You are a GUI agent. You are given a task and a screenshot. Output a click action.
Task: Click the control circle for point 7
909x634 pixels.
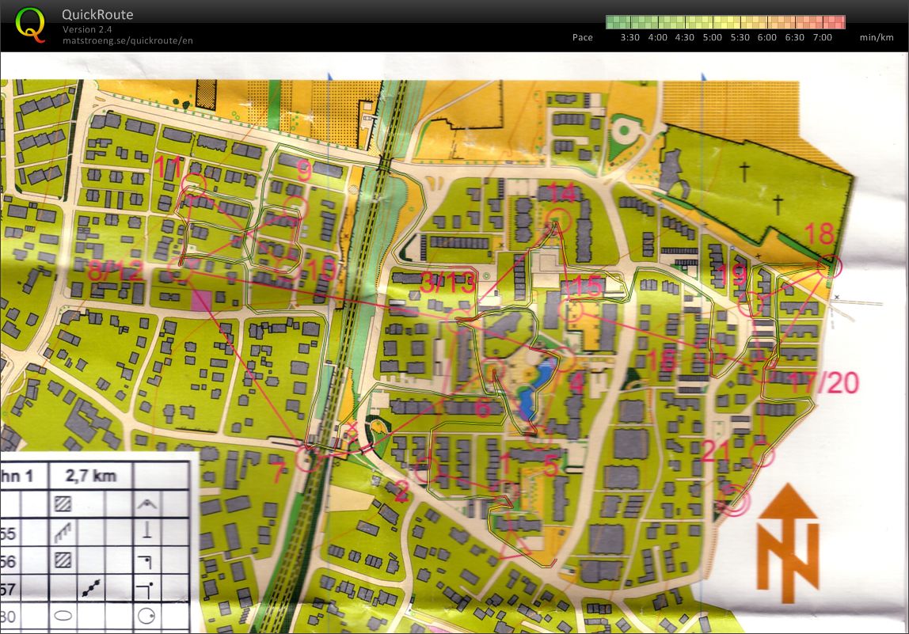click(x=307, y=458)
